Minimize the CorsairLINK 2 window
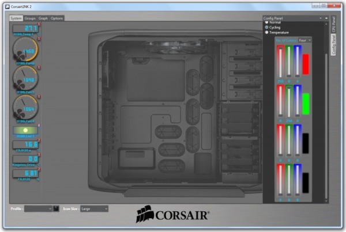This screenshot has width=346, height=232. (x=316, y=6)
